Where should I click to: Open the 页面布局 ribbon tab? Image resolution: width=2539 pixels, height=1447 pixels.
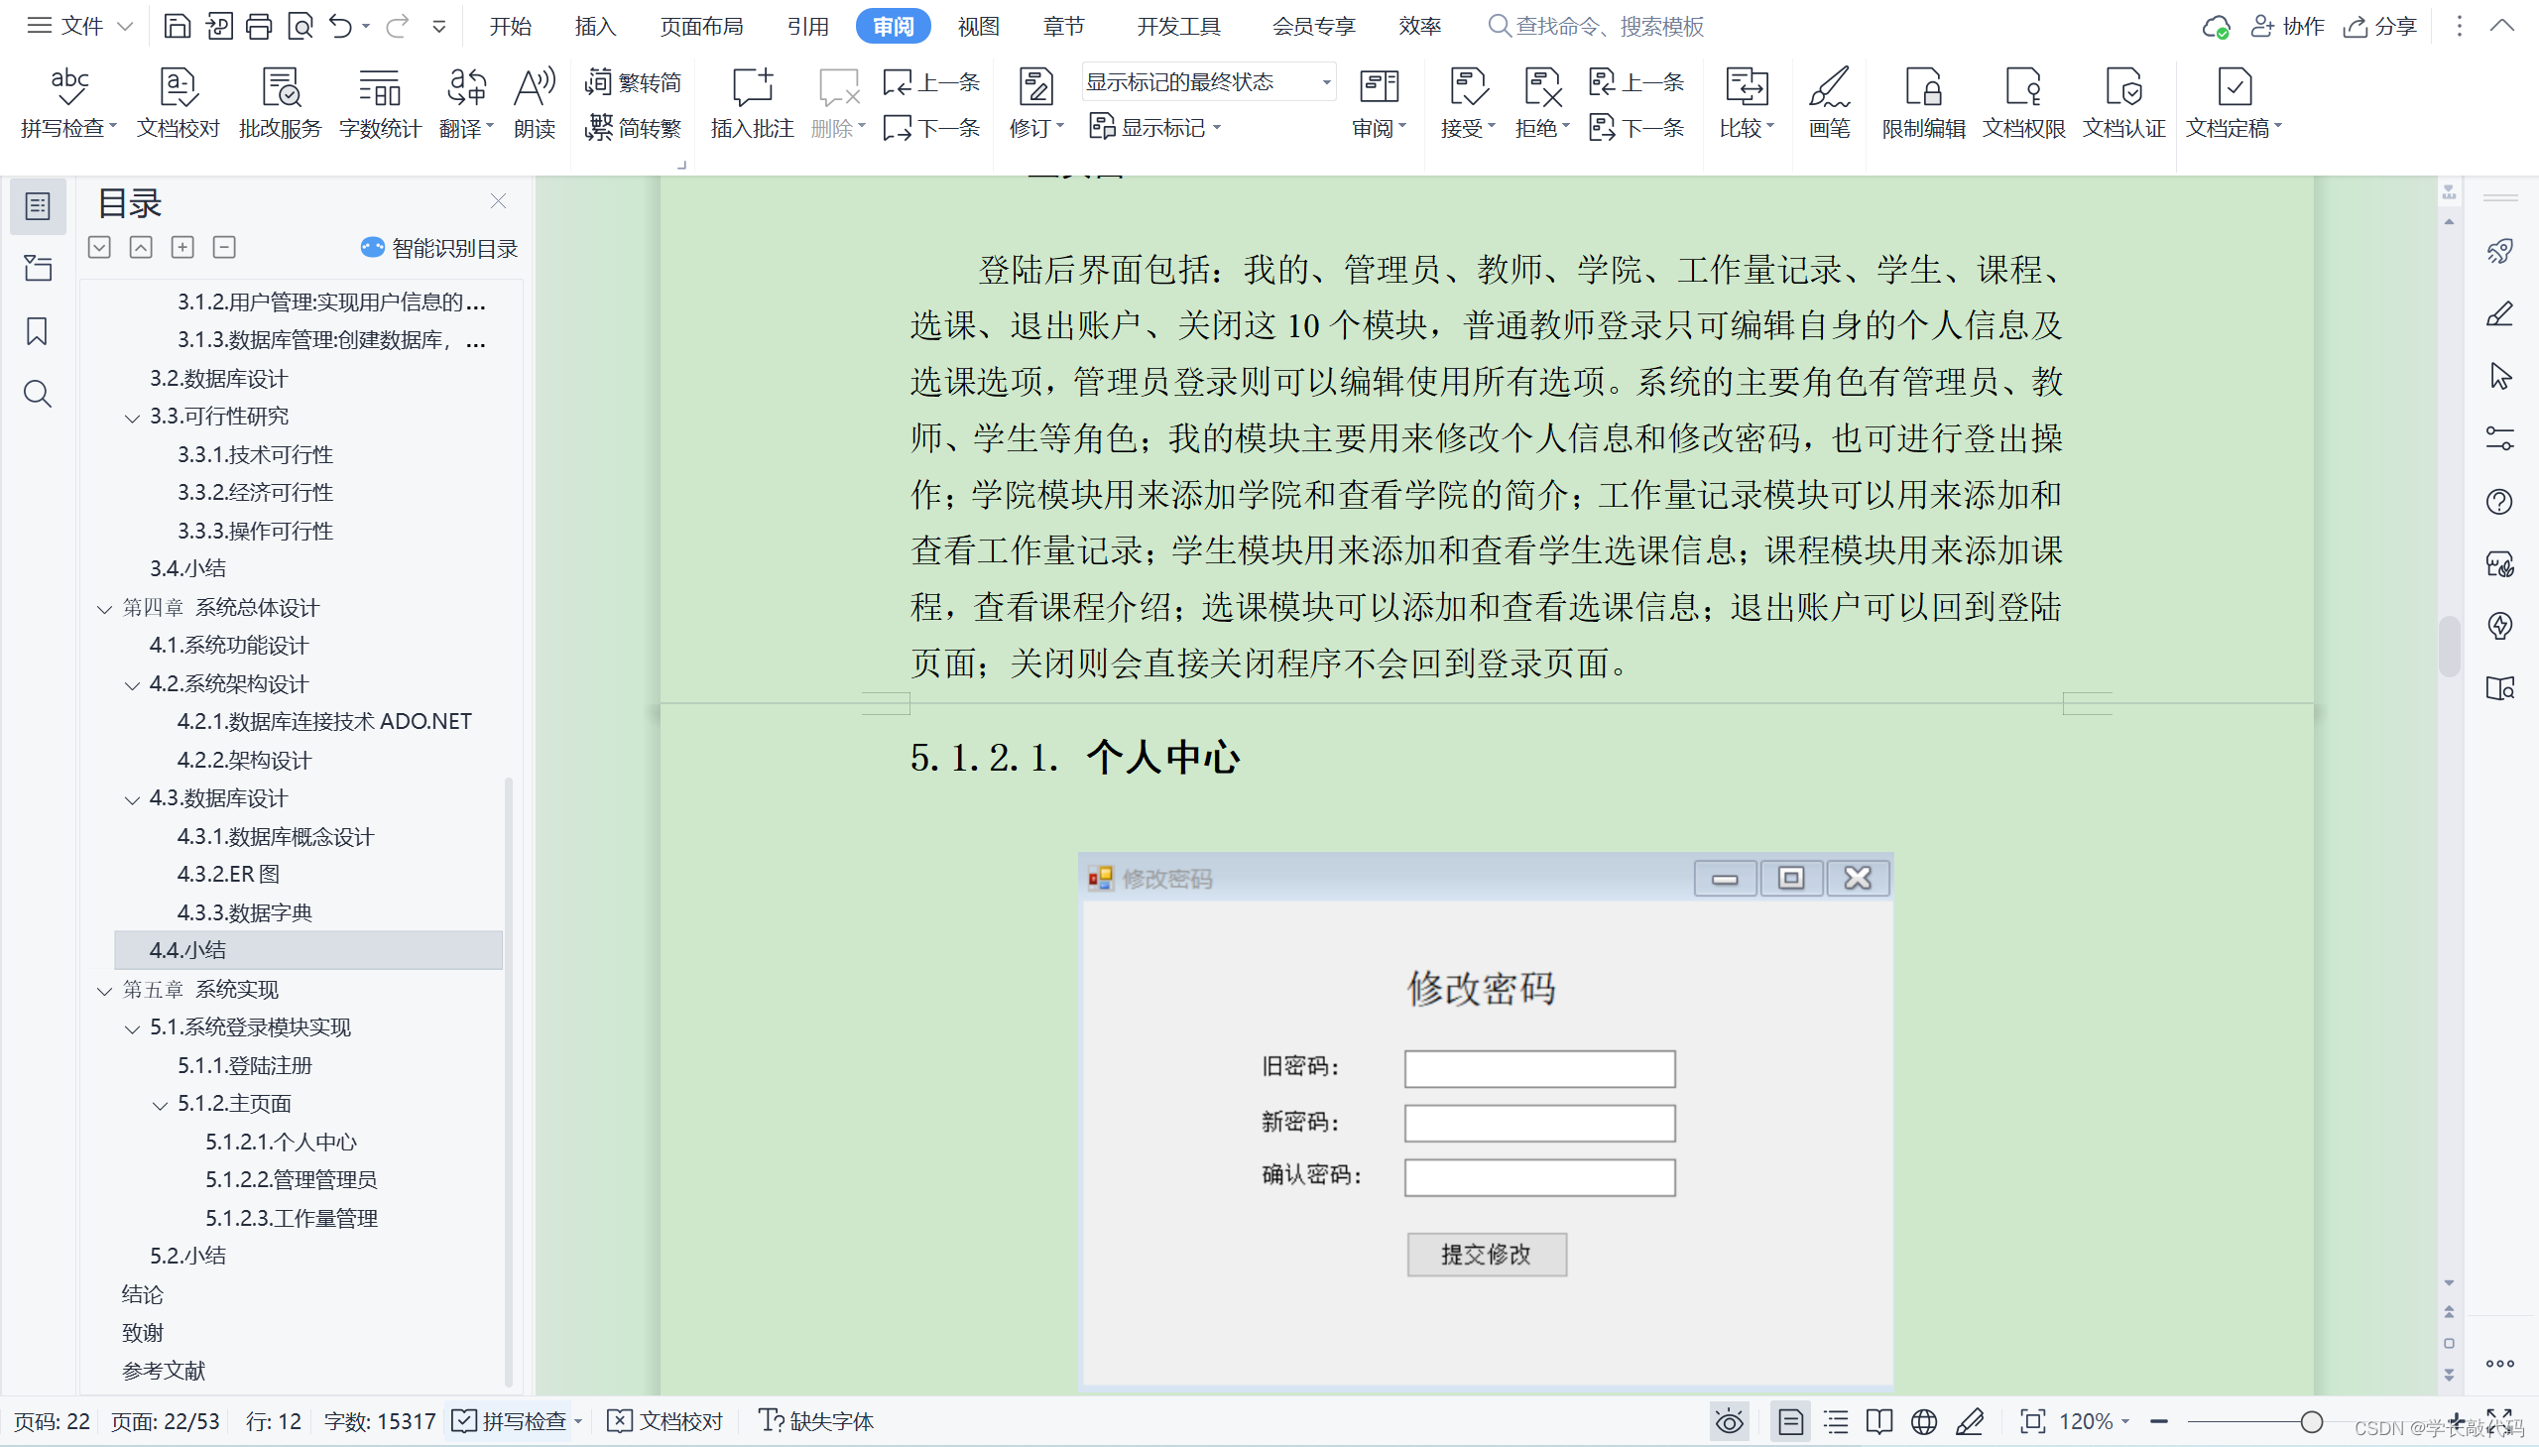(701, 27)
